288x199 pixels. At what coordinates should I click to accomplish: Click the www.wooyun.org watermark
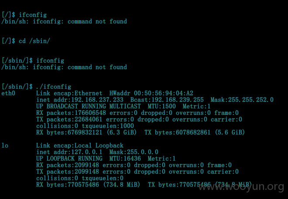point(241,187)
